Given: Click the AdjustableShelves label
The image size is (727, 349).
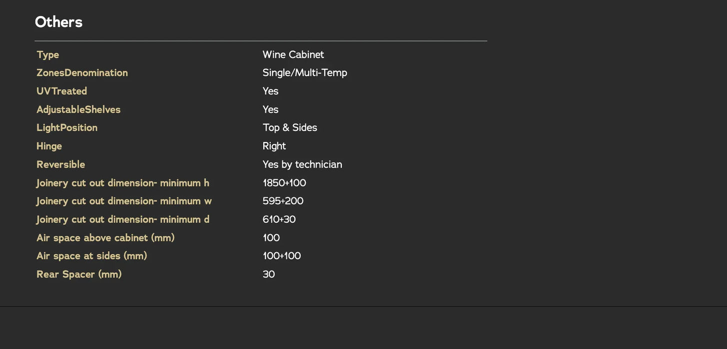Looking at the screenshot, I should point(78,110).
